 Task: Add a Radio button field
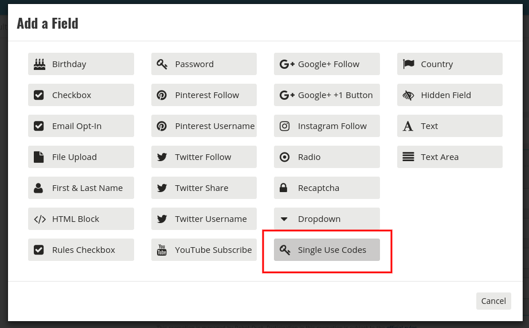(x=327, y=157)
